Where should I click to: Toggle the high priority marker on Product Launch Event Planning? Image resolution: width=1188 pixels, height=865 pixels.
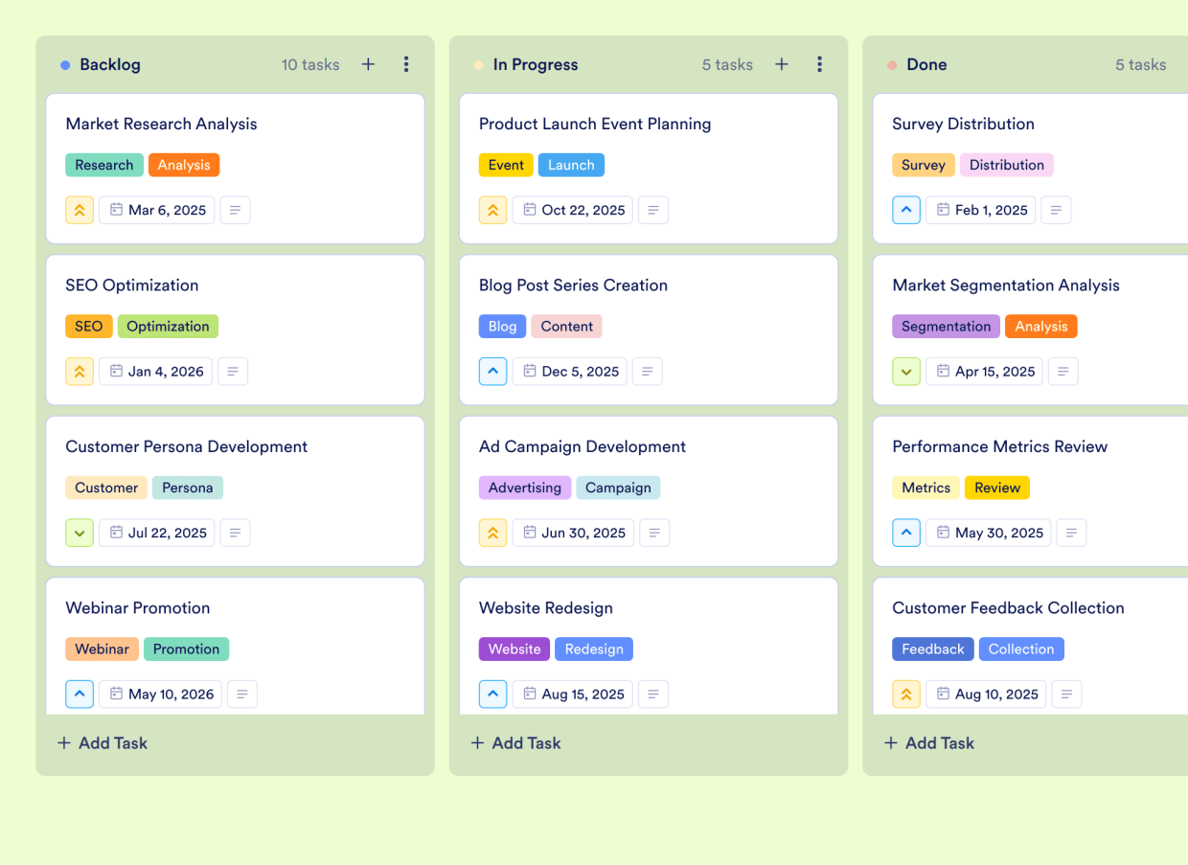pos(492,210)
